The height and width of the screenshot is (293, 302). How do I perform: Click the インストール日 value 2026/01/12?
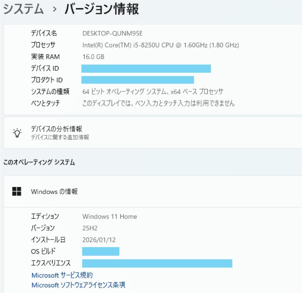(99, 240)
